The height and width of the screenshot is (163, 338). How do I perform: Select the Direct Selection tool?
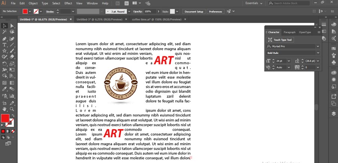click(x=12, y=26)
